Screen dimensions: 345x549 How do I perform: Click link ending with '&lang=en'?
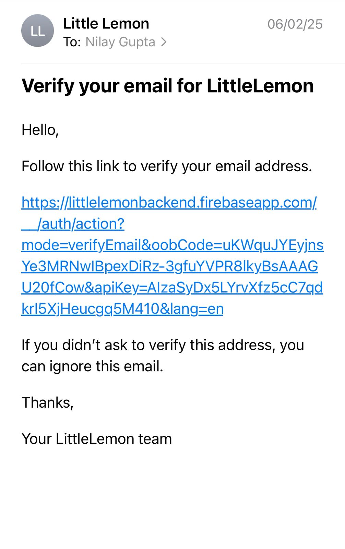(x=122, y=309)
